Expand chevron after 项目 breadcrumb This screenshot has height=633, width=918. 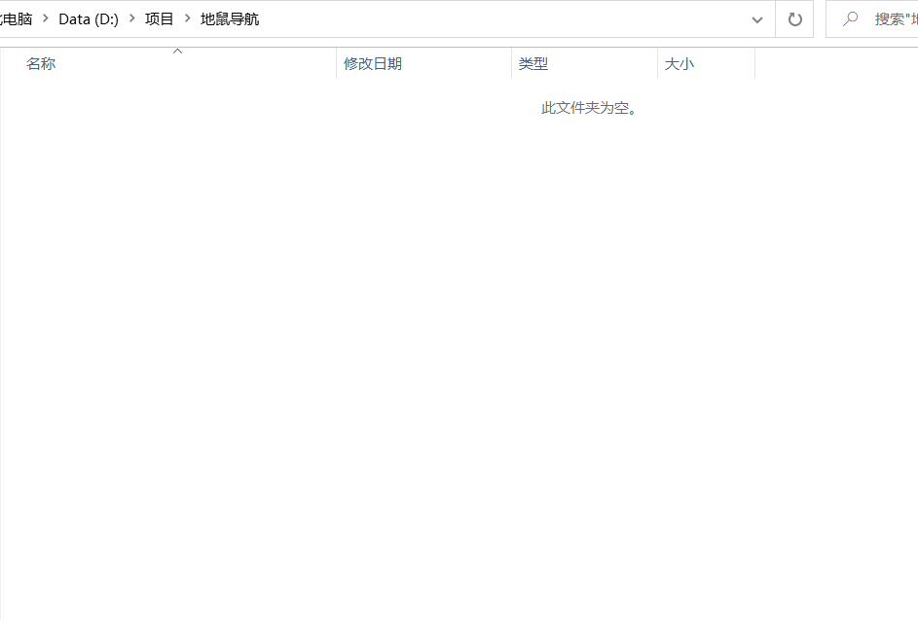(187, 18)
